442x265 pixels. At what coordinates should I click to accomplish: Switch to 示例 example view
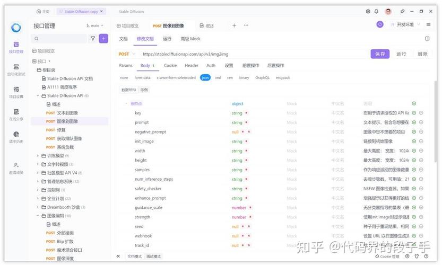click(x=144, y=90)
